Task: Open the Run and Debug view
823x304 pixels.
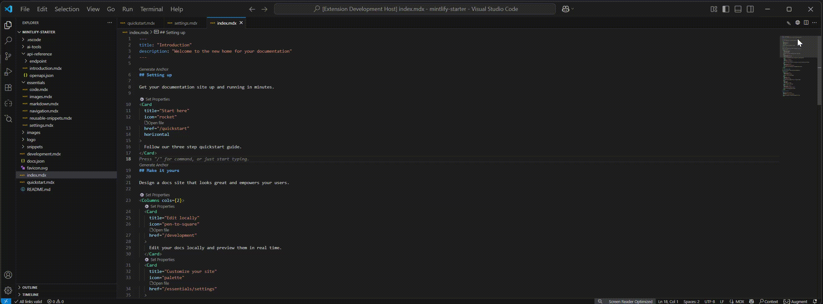Action: [x=8, y=72]
